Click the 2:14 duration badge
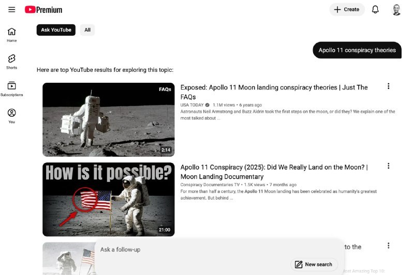This screenshot has width=414, height=275. [166, 150]
